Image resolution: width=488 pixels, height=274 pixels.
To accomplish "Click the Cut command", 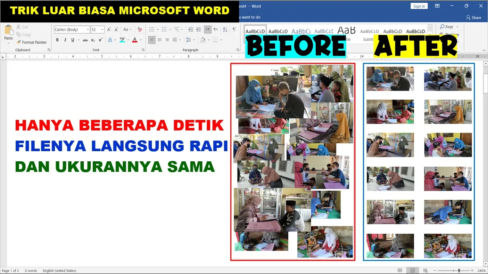I will 22,27.
